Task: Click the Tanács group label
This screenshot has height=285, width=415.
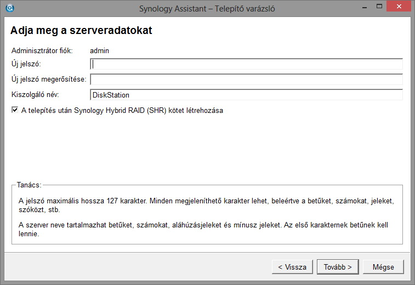Action: tap(29, 185)
